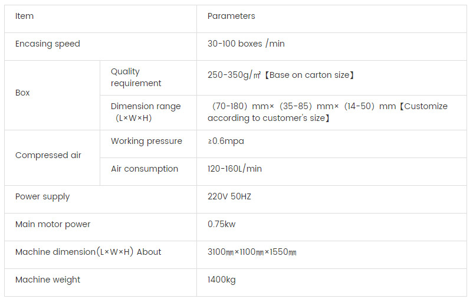Click the "220V 50HZ" value
This screenshot has width=473, height=302.
click(x=229, y=197)
